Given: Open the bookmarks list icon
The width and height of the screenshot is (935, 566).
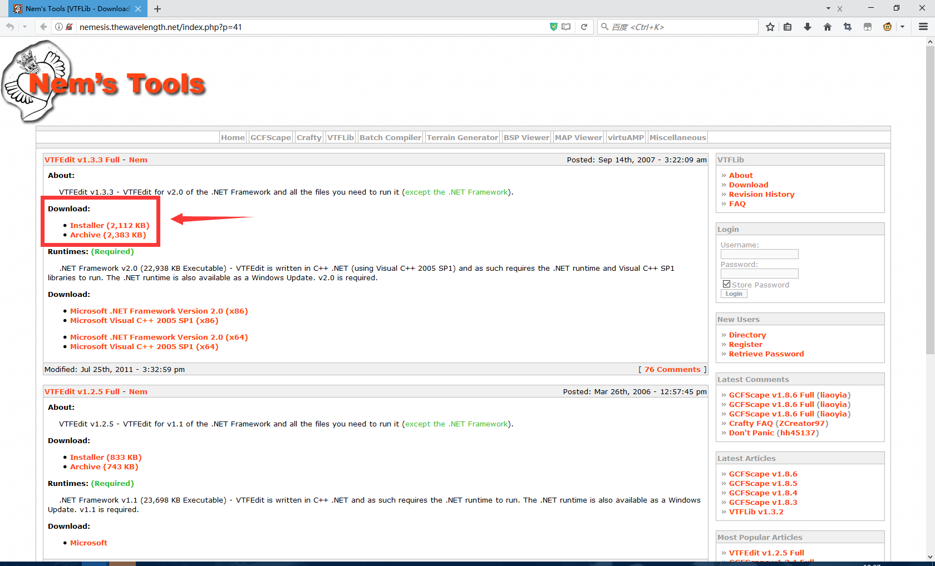Looking at the screenshot, I should [x=788, y=27].
